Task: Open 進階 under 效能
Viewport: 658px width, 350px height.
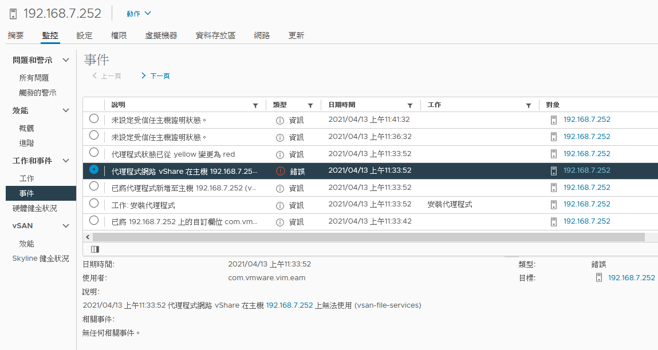Action: point(26,143)
